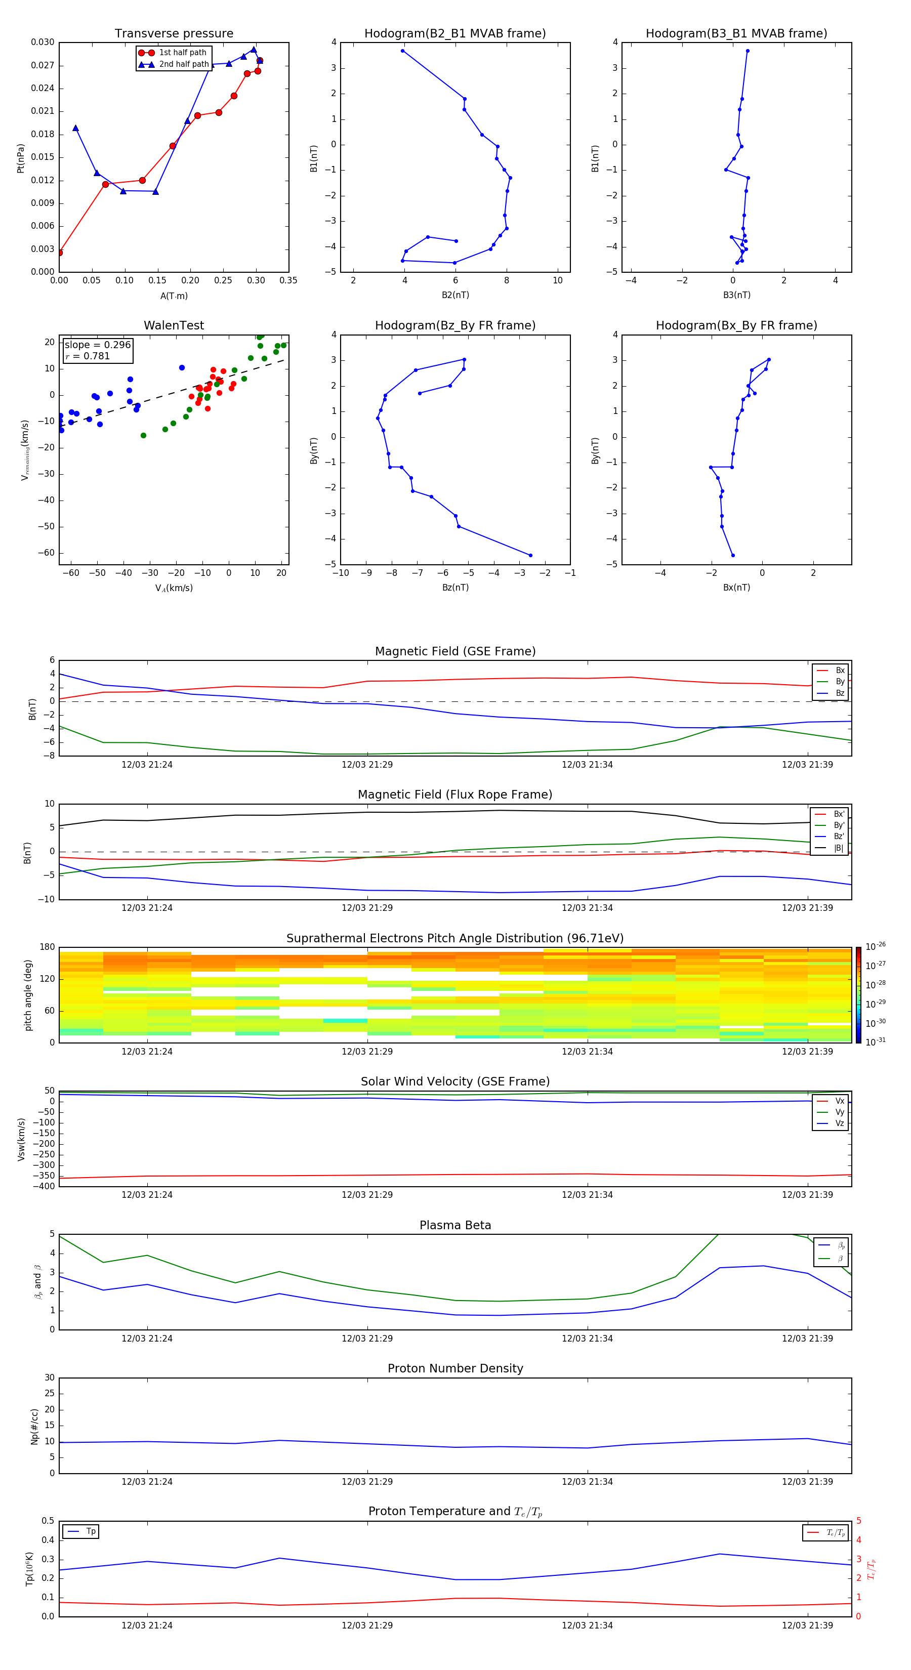Click the 'Bx' legend entry in GSE panel
The width and height of the screenshot is (911, 1670).
click(831, 671)
